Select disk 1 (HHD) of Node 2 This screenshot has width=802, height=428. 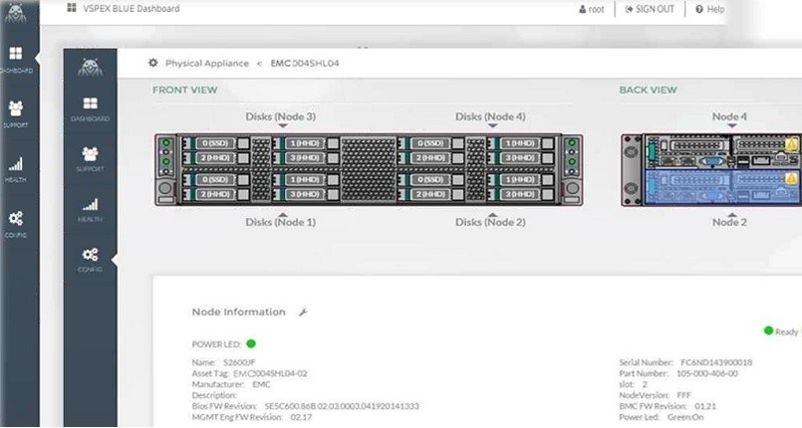[521, 180]
